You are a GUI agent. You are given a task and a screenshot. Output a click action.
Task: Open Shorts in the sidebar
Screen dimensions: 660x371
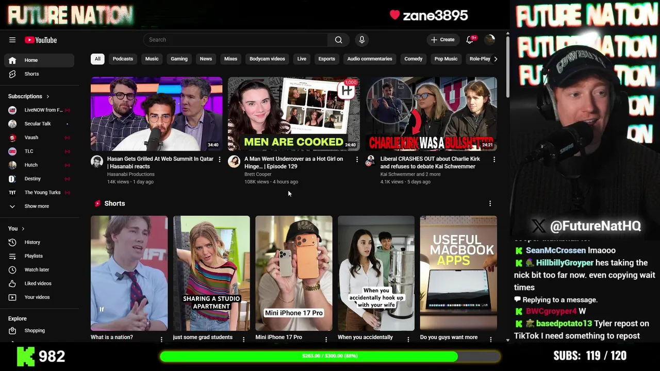point(39,74)
